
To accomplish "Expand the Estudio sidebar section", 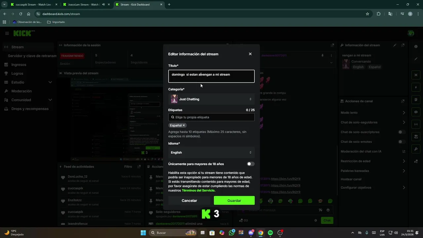I will [x=28, y=82].
